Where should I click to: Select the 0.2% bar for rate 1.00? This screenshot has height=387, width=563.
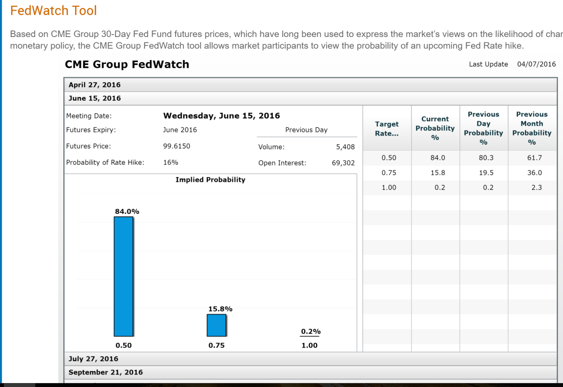pyautogui.click(x=309, y=336)
